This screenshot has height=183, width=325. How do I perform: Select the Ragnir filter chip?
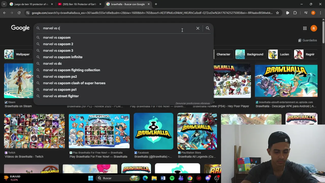point(305,54)
